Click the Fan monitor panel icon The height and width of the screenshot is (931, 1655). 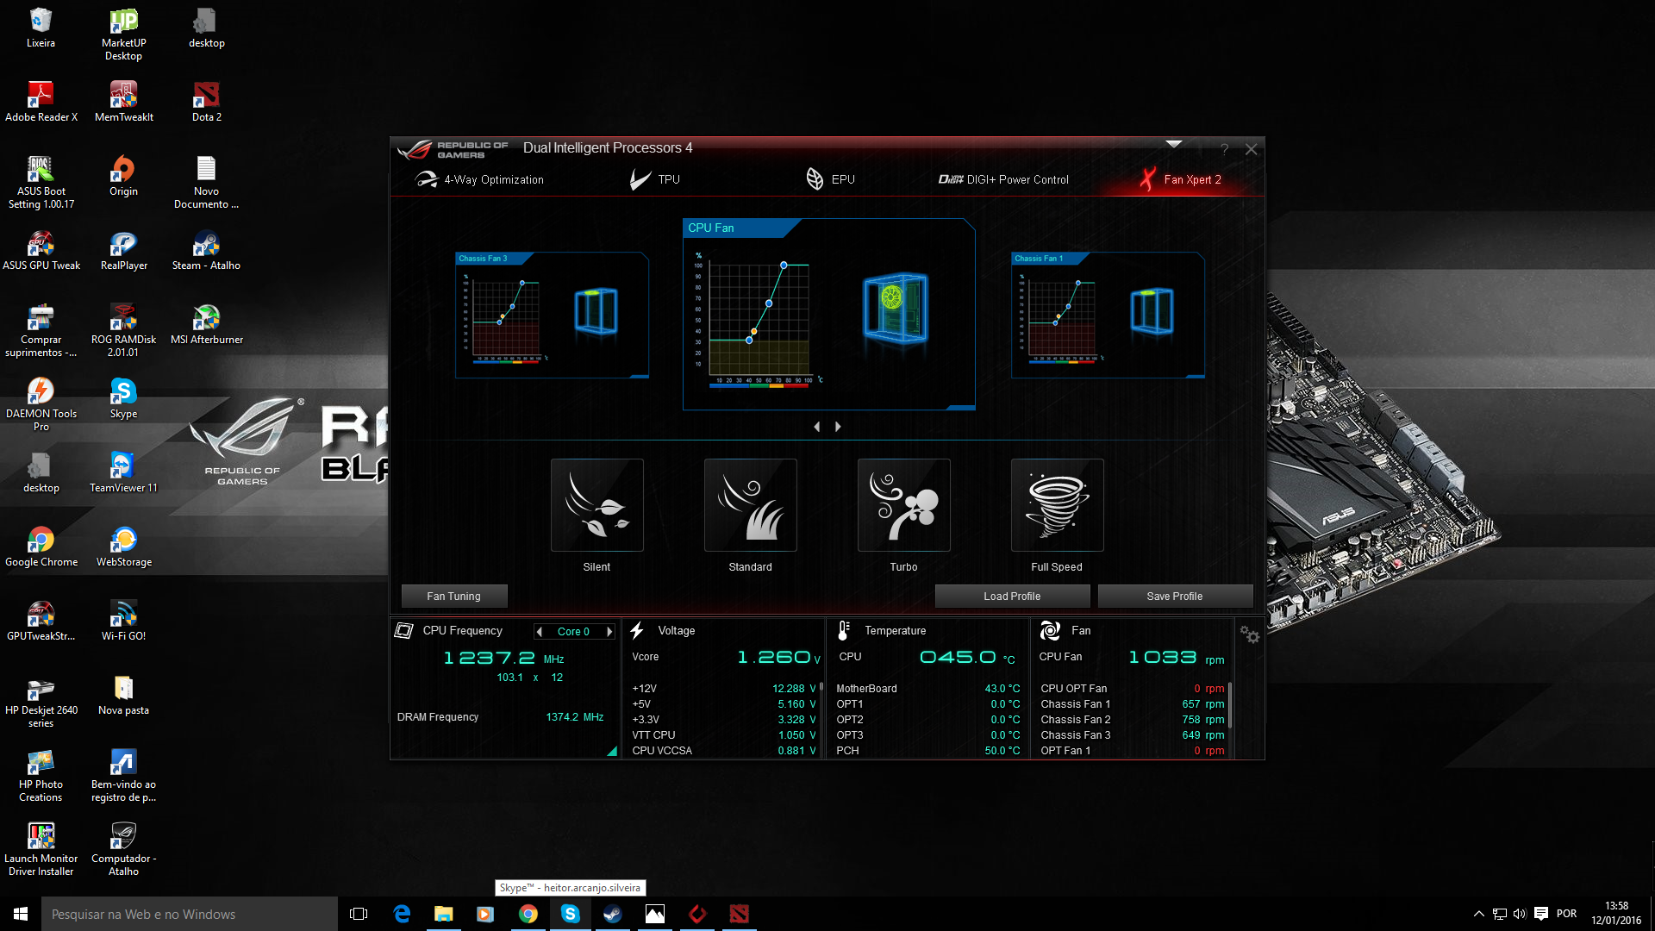point(1050,631)
